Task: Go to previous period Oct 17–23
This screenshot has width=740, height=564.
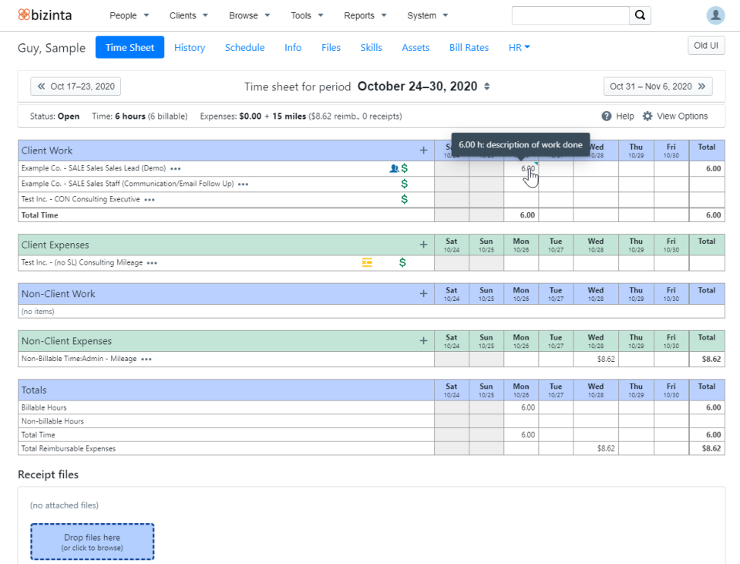Action: [75, 86]
